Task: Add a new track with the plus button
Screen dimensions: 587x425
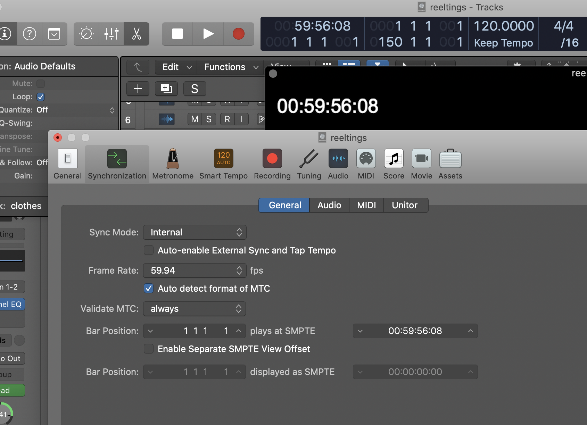Action: coord(138,89)
